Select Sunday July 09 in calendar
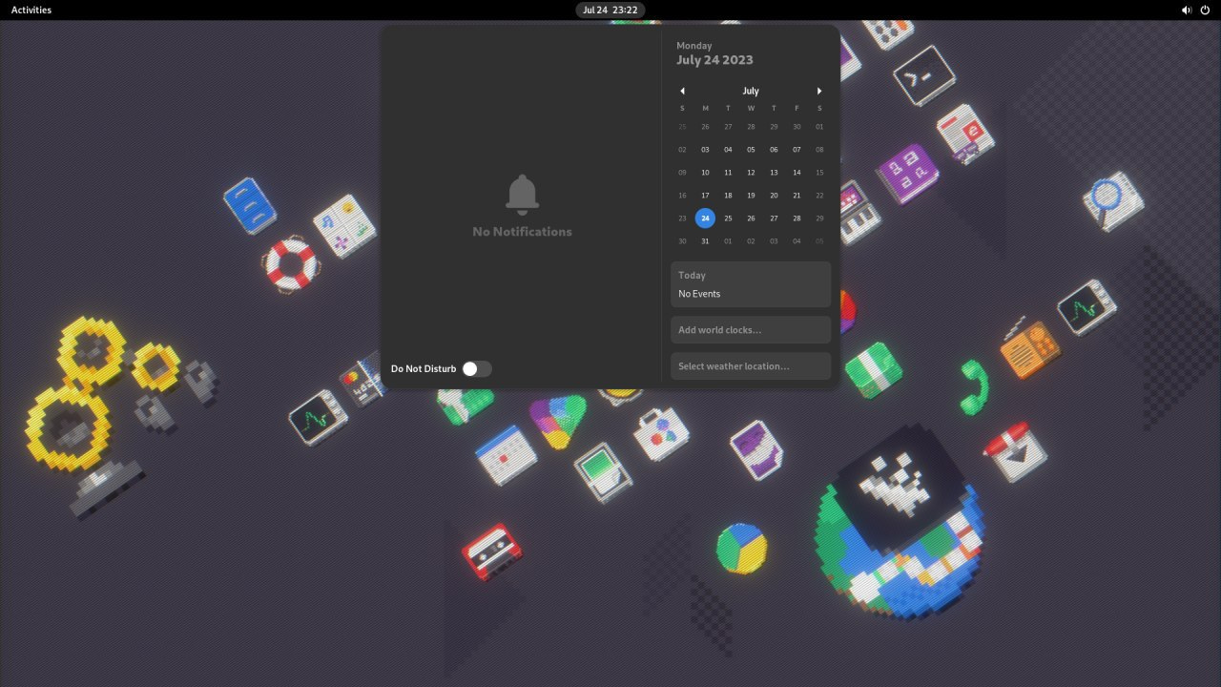Image resolution: width=1221 pixels, height=687 pixels. point(682,173)
